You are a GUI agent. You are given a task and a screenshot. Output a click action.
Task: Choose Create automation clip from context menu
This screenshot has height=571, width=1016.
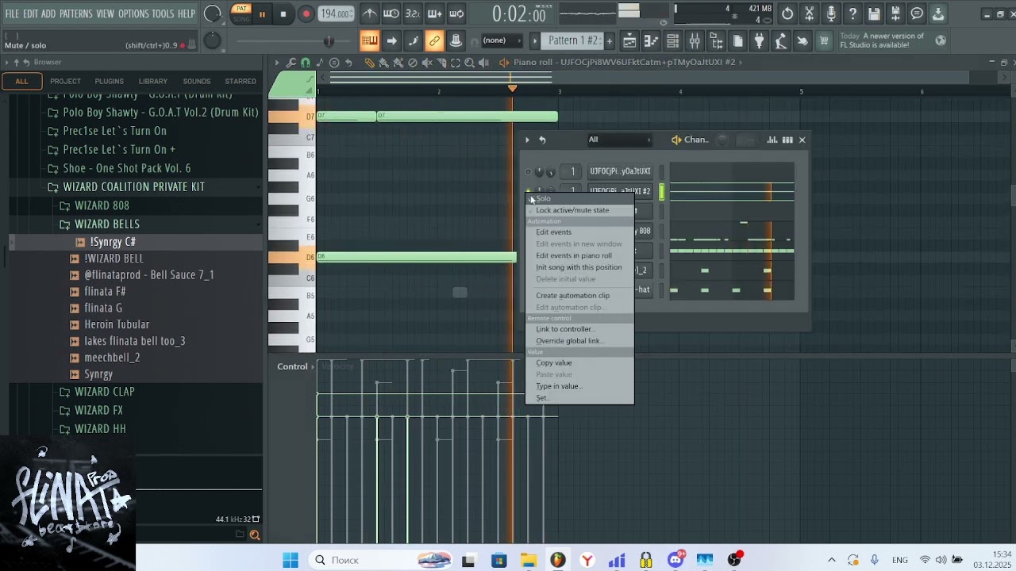tap(573, 295)
